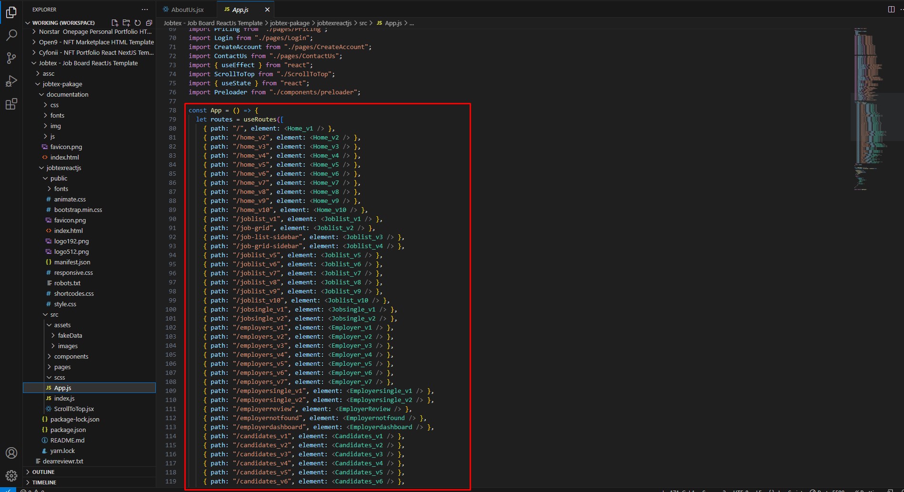
Task: Click the Split Editor Right icon
Action: pyautogui.click(x=891, y=10)
